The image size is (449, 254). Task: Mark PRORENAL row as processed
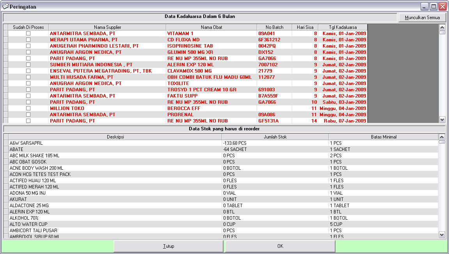28,115
